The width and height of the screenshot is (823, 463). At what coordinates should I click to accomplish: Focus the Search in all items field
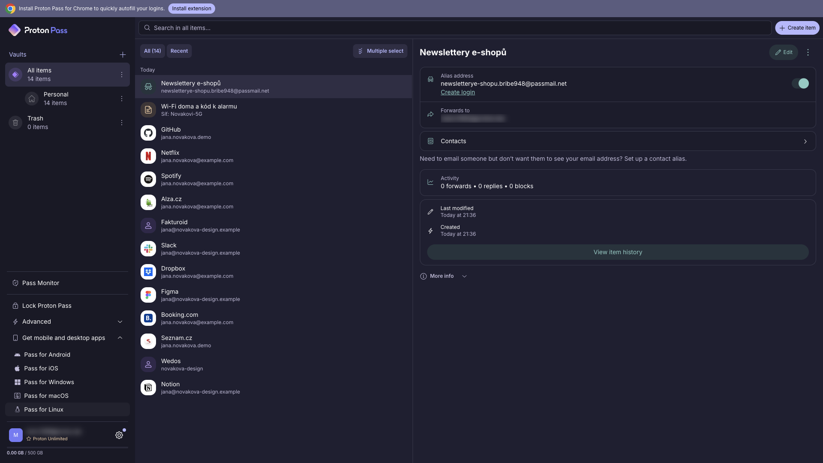click(x=455, y=28)
